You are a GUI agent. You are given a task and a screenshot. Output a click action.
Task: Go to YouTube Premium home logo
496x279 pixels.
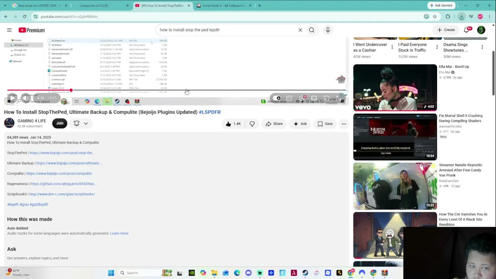pyautogui.click(x=31, y=30)
